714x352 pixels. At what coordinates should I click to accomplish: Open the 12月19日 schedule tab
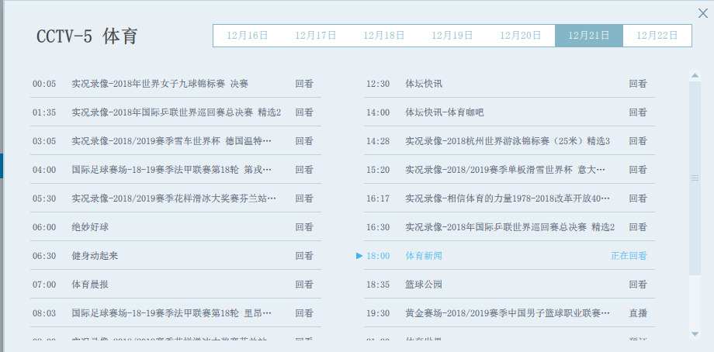tap(452, 36)
